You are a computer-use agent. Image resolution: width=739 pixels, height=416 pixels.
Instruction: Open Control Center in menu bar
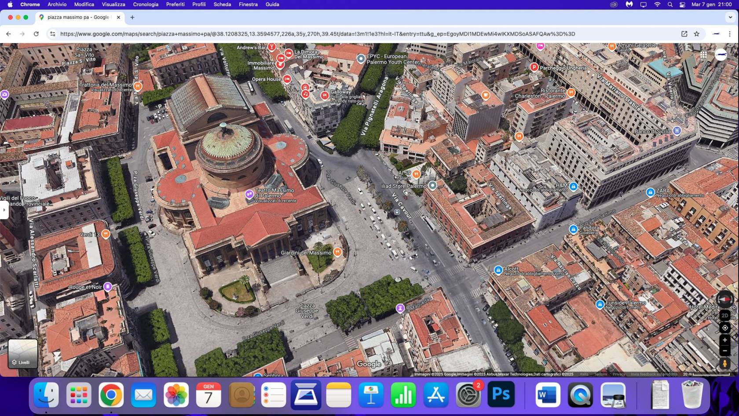coord(682,4)
